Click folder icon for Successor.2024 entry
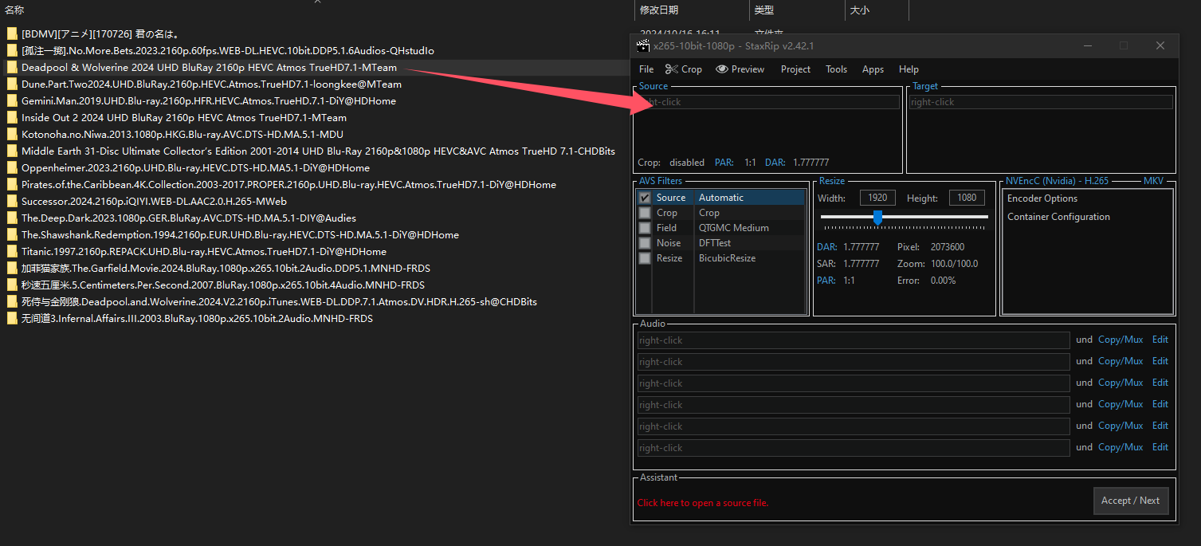 point(12,202)
